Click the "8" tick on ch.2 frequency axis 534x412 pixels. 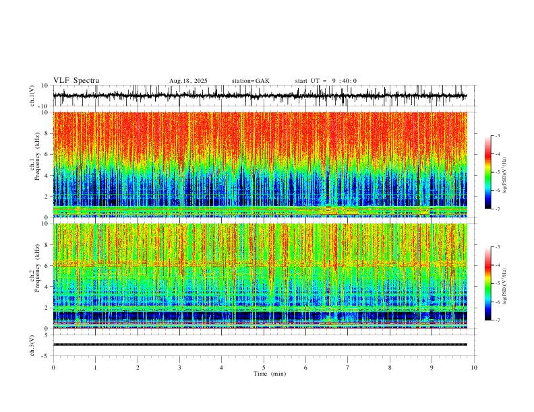tap(47, 245)
